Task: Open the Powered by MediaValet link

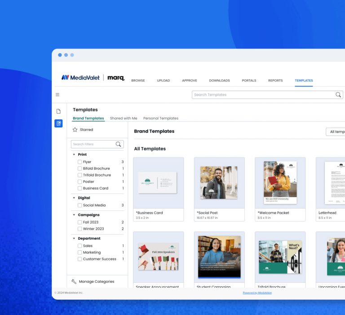Action: (257, 293)
